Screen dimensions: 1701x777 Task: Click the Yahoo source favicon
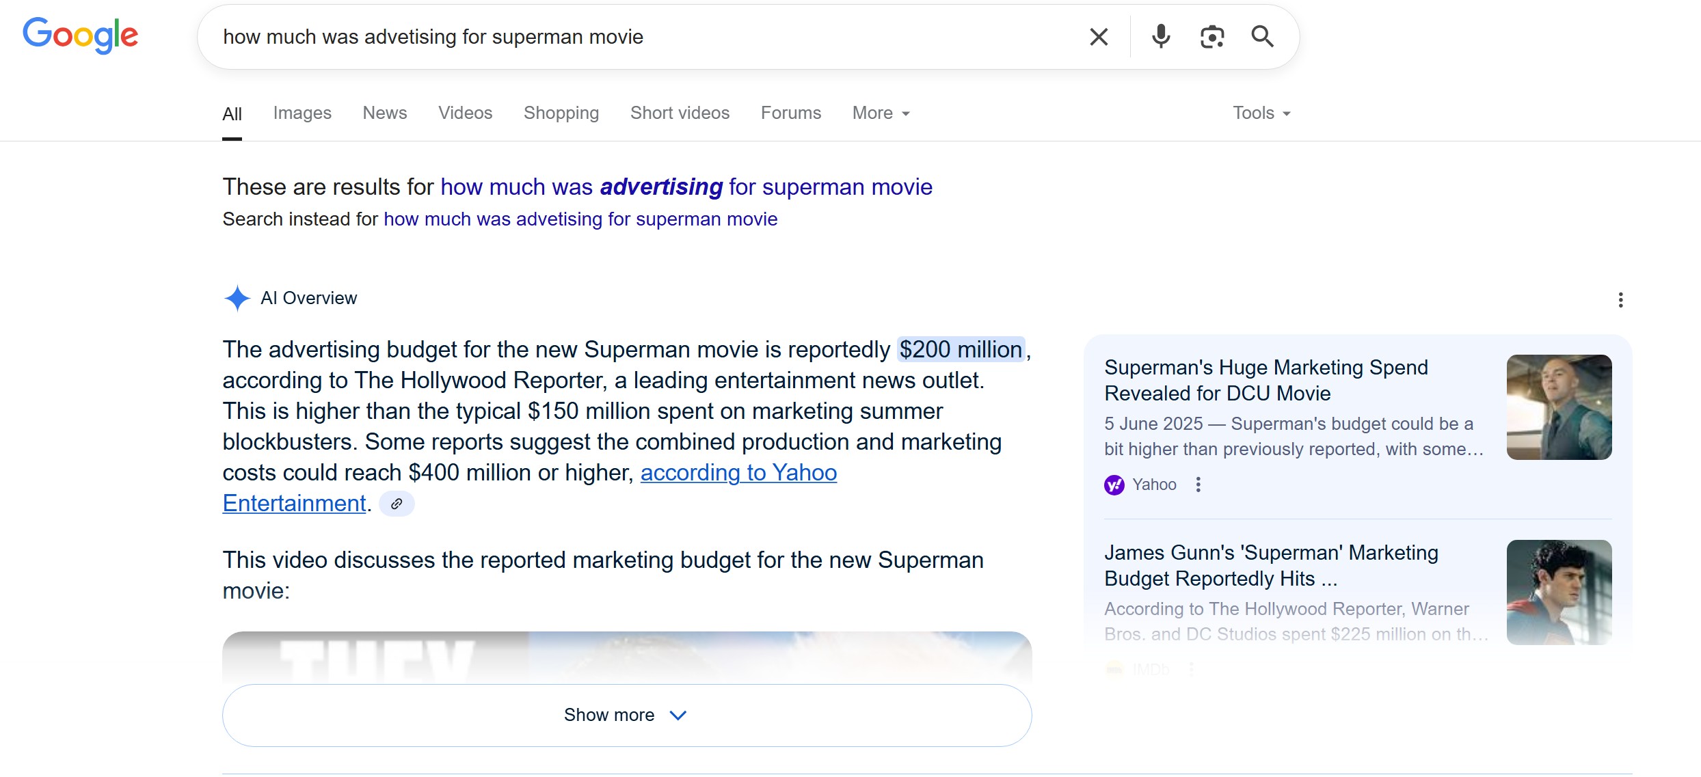1114,485
